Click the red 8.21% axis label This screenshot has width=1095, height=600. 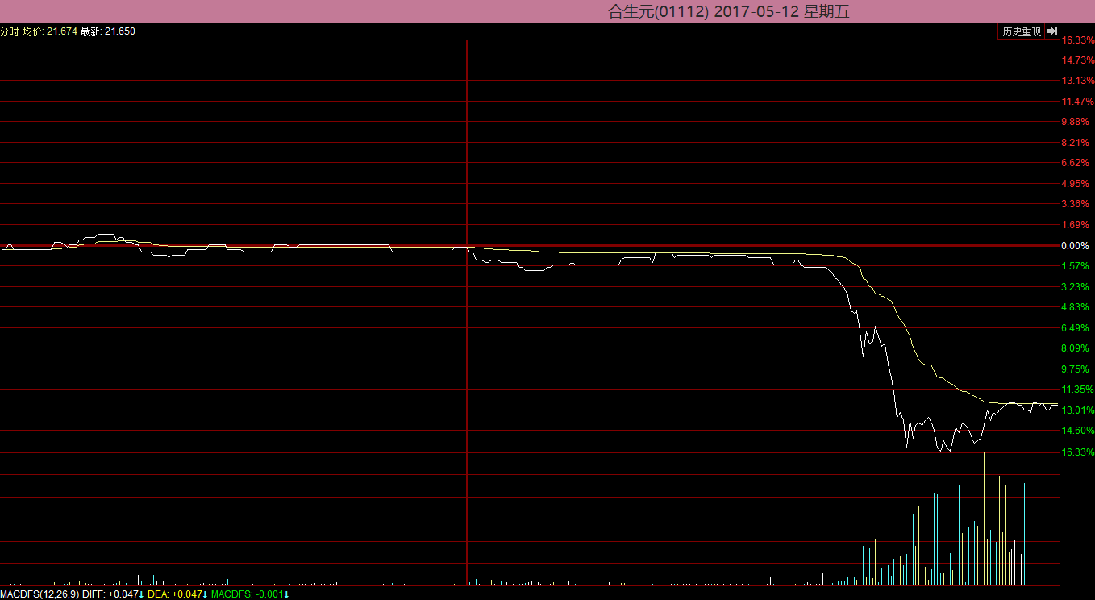point(1076,143)
